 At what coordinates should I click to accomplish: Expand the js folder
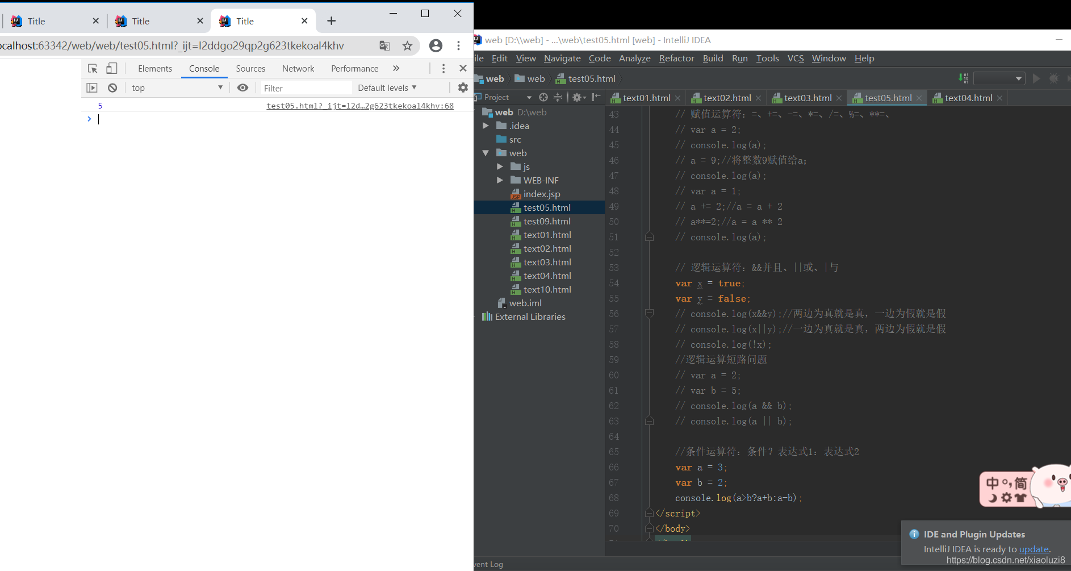[x=500, y=166]
